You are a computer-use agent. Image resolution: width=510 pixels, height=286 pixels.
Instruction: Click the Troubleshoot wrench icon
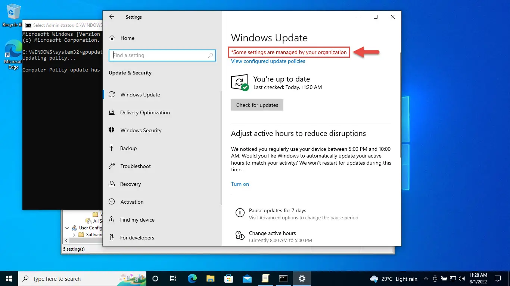click(x=111, y=166)
